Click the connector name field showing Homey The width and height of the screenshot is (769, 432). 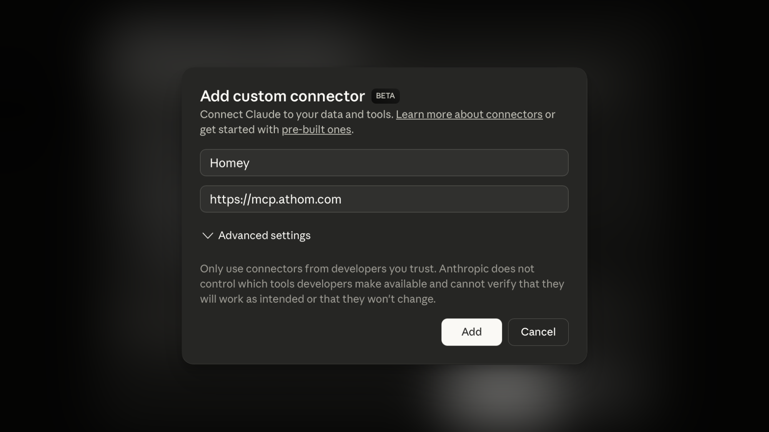384,163
